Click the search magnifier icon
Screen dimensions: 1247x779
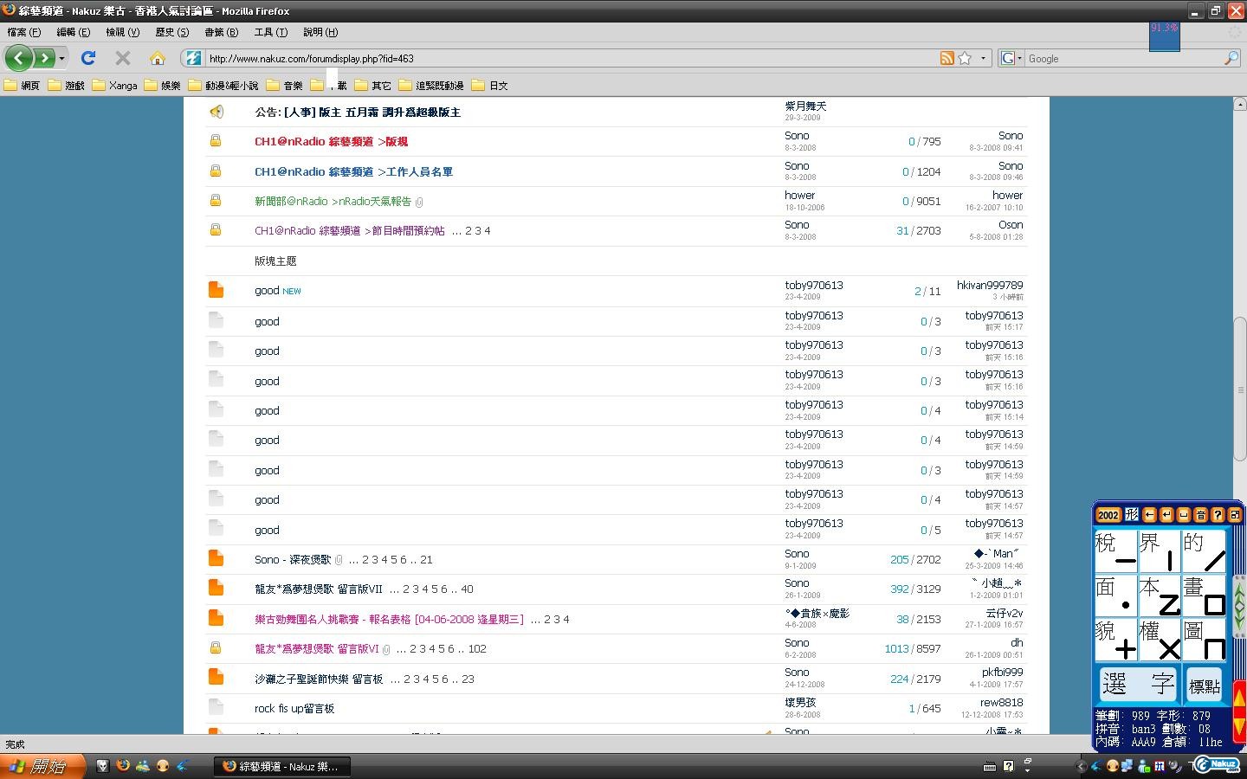pos(1231,58)
